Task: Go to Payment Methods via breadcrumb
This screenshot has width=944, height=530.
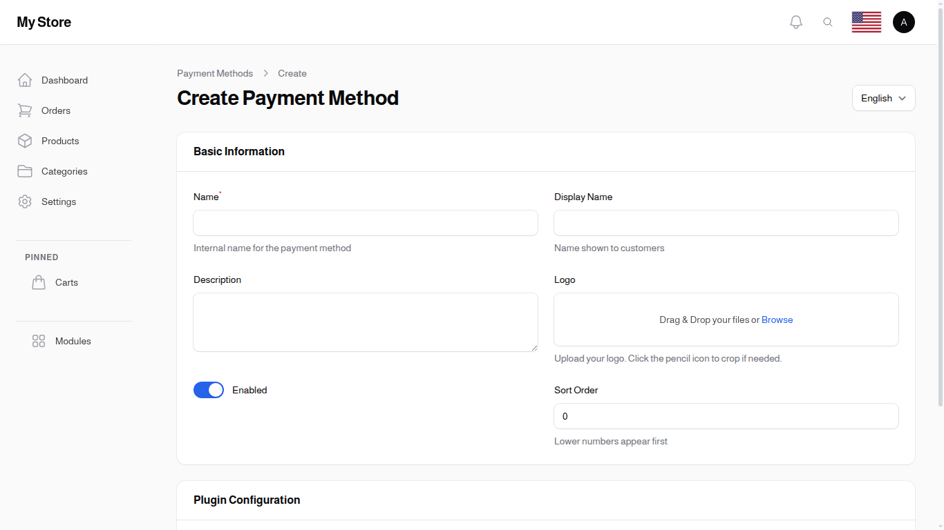Action: [215, 73]
